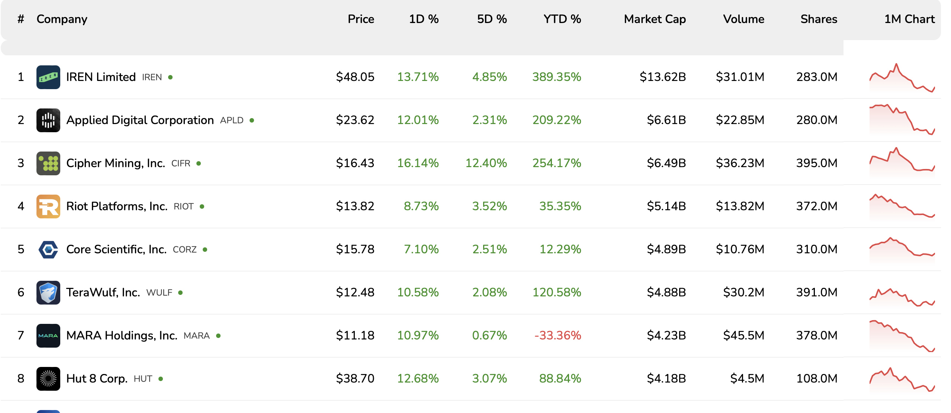Click the TeraWulf wolf logo icon
Screen dimensions: 951x413
(x=48, y=293)
